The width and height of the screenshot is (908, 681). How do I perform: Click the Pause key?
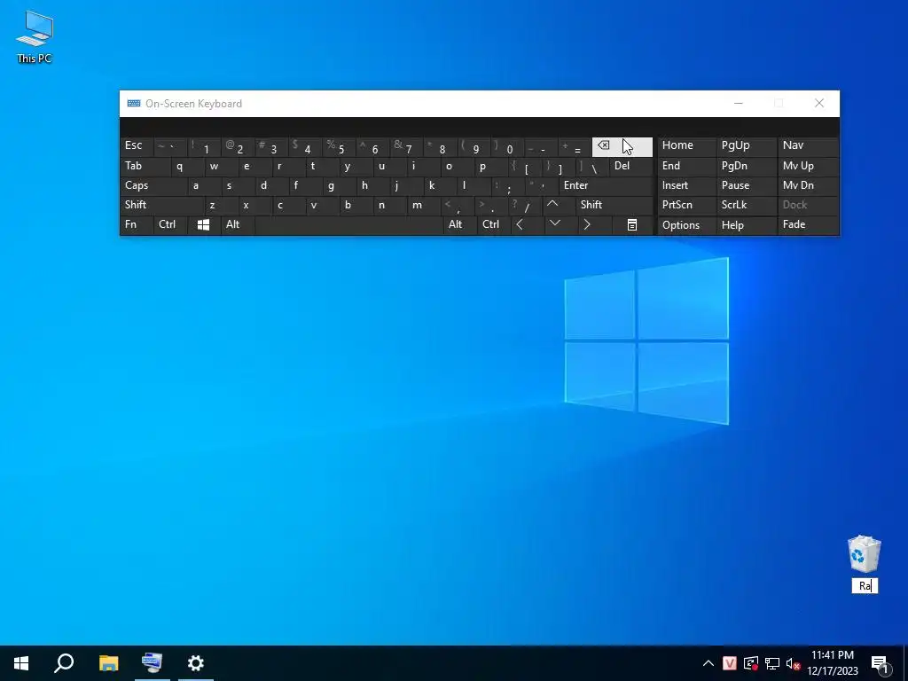[746, 186]
